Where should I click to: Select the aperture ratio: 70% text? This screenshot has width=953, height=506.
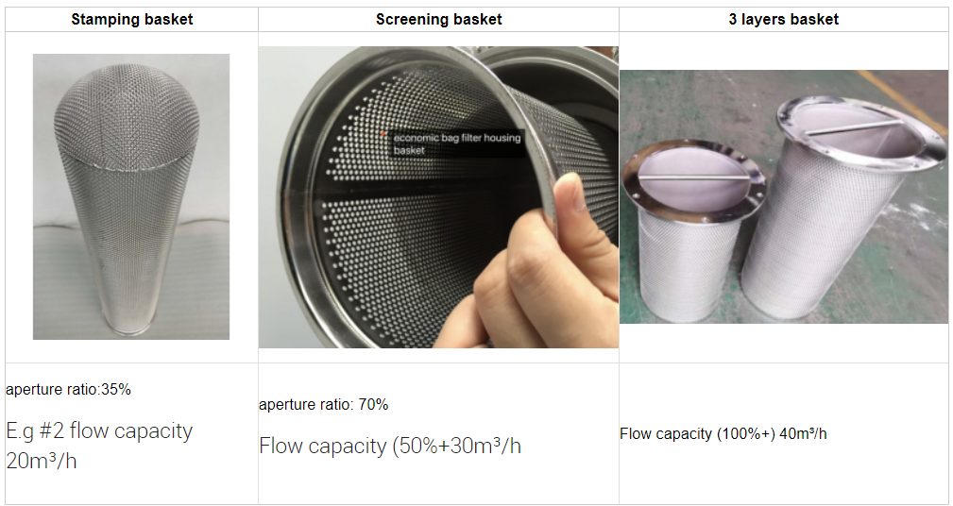click(323, 404)
